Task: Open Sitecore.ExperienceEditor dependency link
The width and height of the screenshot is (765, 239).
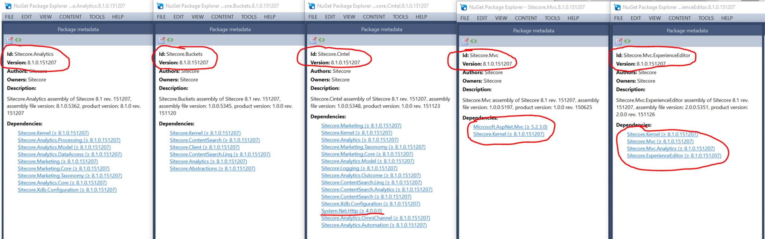Action: point(674,156)
